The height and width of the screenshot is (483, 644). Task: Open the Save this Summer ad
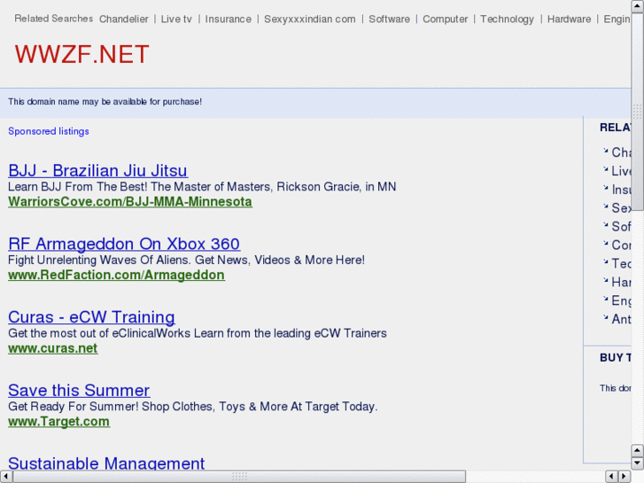pyautogui.click(x=79, y=390)
